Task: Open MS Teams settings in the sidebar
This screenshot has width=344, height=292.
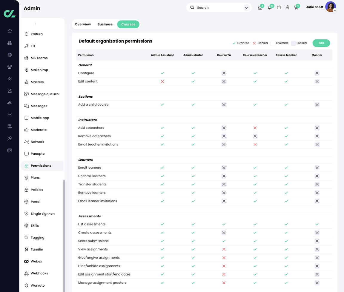Action: pyautogui.click(x=39, y=58)
